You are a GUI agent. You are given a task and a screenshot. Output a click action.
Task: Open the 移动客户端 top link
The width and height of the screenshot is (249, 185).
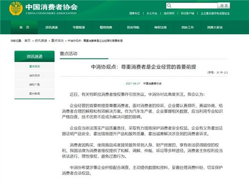pos(187,13)
